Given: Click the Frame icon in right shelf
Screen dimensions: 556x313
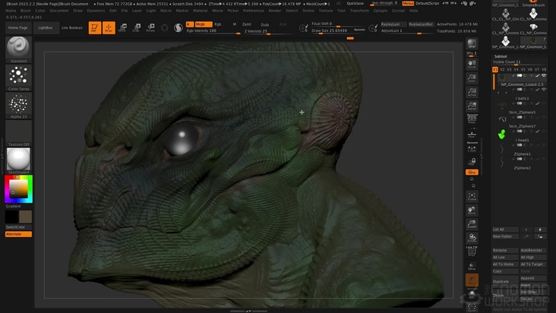Looking at the screenshot, I should (x=472, y=196).
